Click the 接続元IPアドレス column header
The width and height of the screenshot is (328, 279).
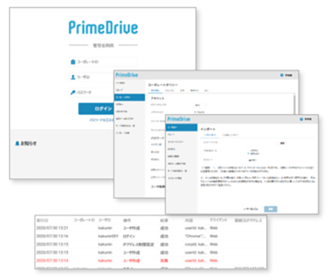248,220
